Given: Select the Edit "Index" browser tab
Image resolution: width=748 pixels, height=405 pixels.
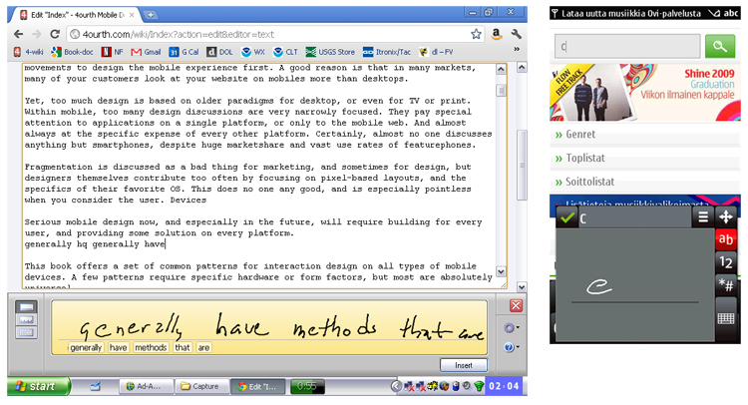Looking at the screenshot, I should (x=78, y=15).
